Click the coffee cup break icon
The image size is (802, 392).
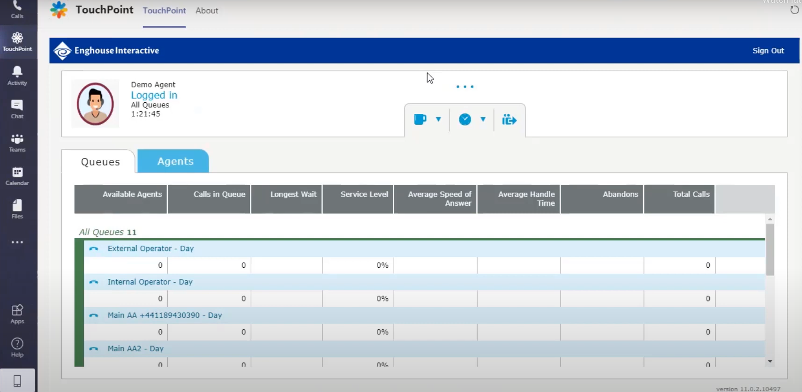coord(420,120)
